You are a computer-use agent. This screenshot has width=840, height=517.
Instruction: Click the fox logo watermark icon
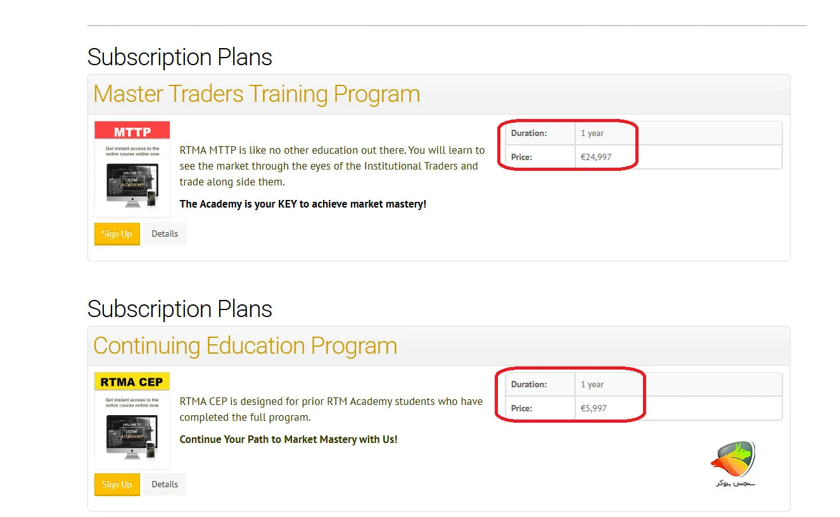pyautogui.click(x=732, y=462)
